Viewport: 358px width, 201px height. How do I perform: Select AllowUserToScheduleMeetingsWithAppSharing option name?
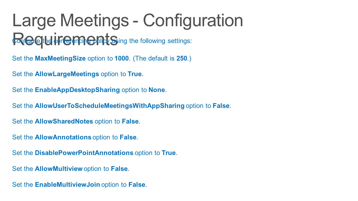tap(110, 106)
